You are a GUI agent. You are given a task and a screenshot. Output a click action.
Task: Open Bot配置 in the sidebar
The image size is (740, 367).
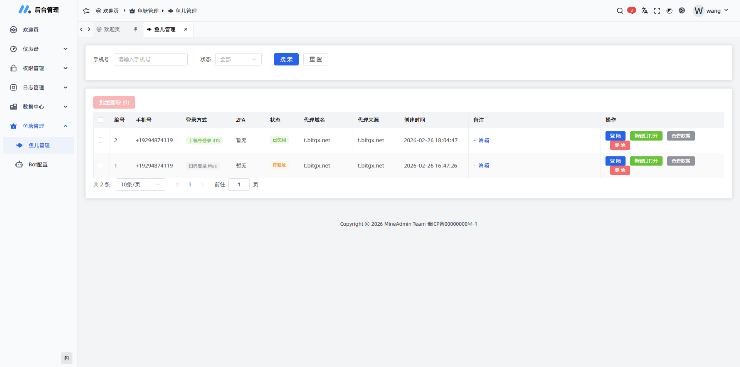tap(38, 164)
